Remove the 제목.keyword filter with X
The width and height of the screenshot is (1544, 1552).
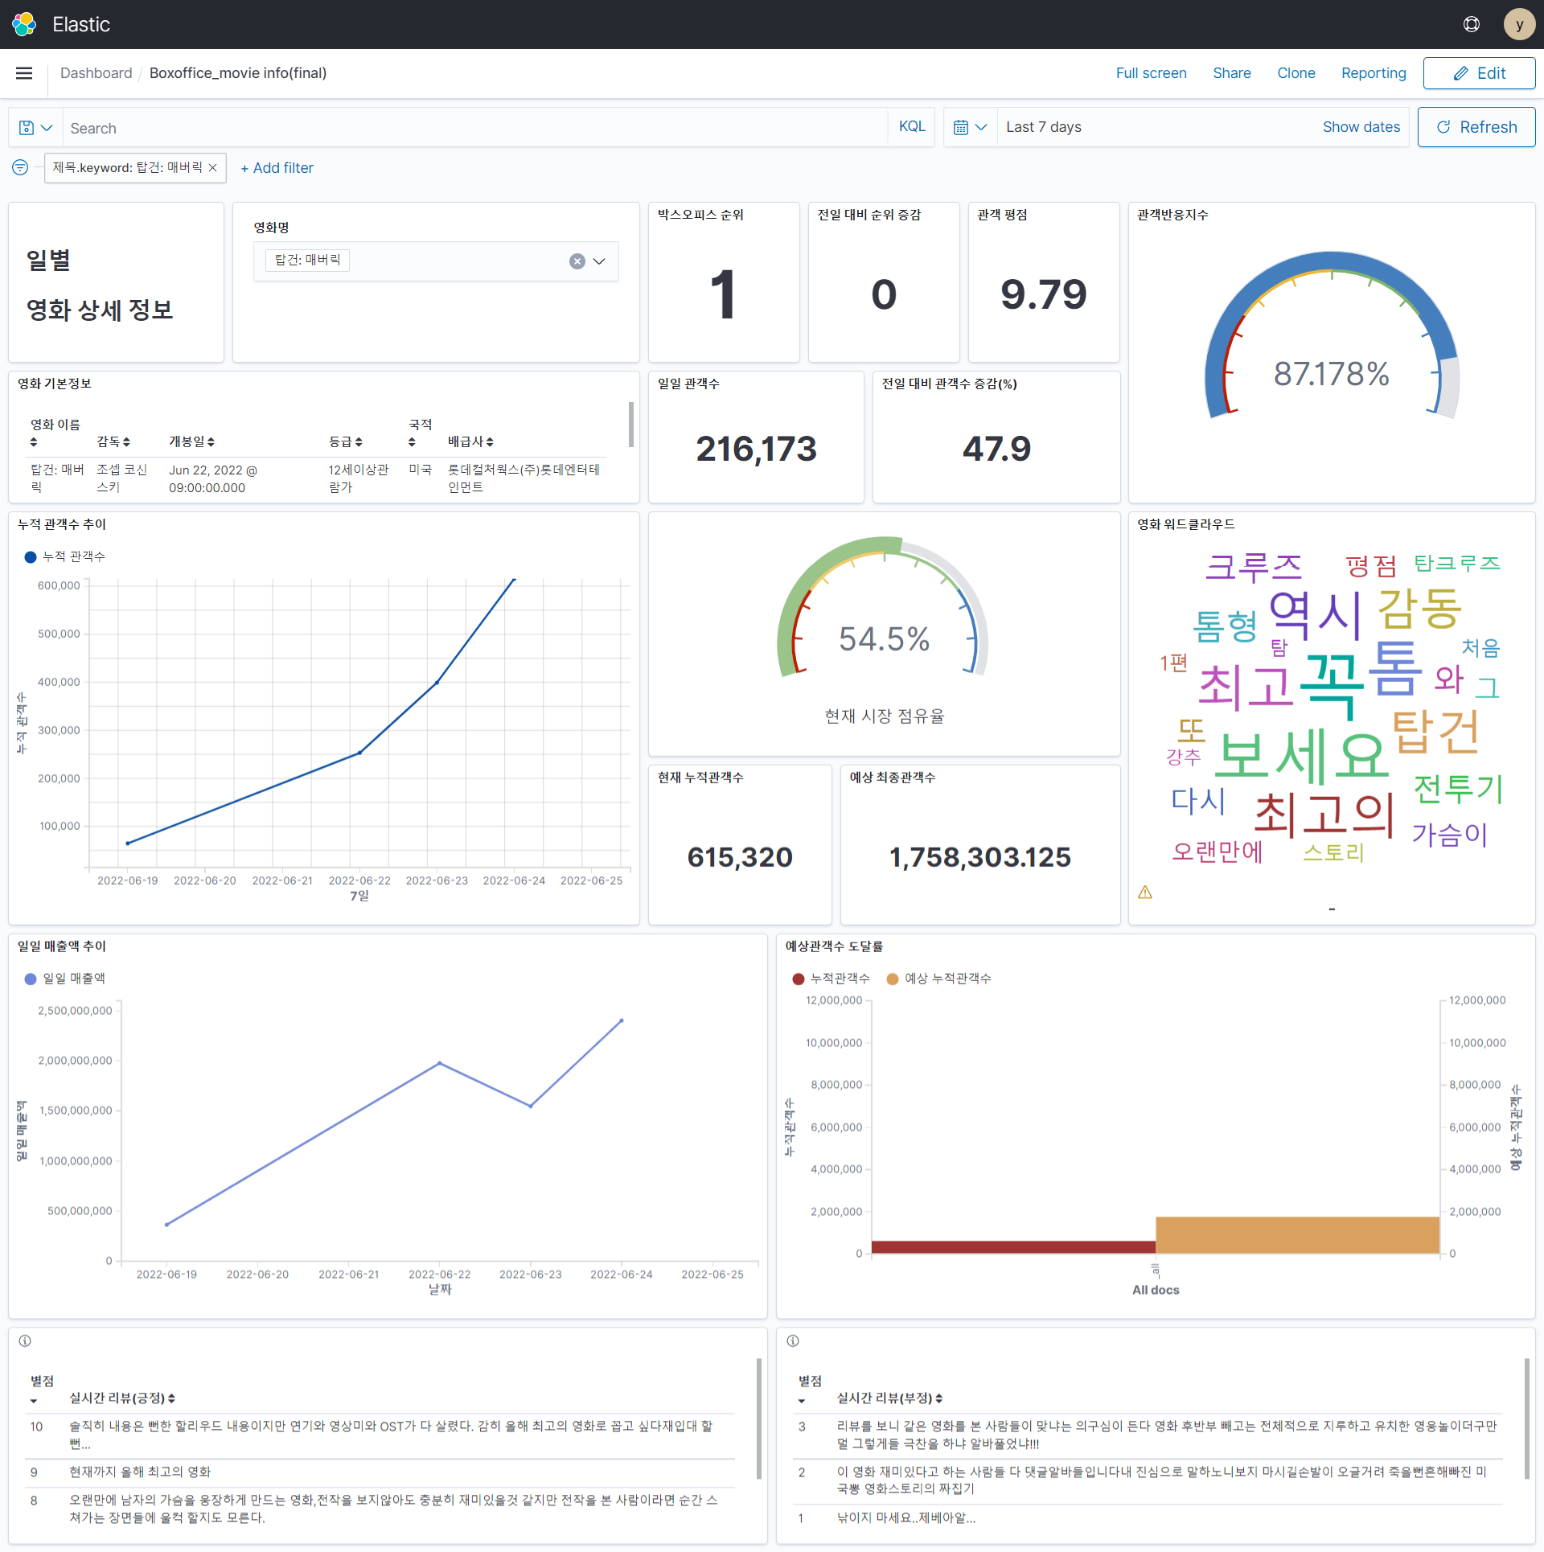[213, 167]
